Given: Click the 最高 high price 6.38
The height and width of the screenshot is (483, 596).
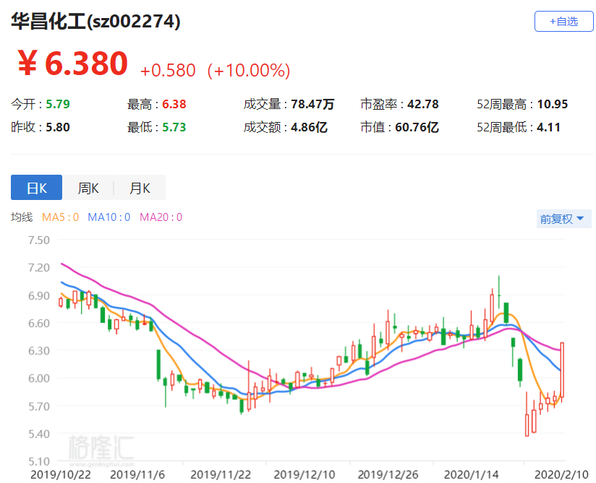Looking at the screenshot, I should click(174, 104).
